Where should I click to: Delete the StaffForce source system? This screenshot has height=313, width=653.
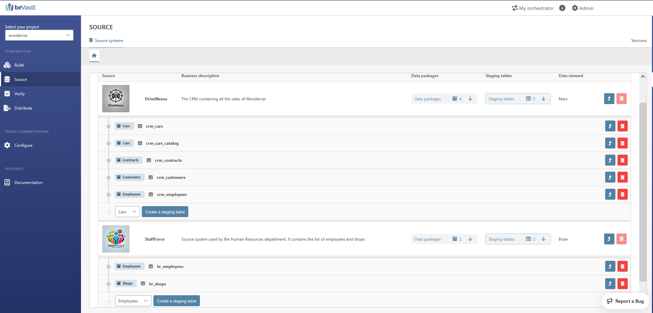(x=621, y=239)
